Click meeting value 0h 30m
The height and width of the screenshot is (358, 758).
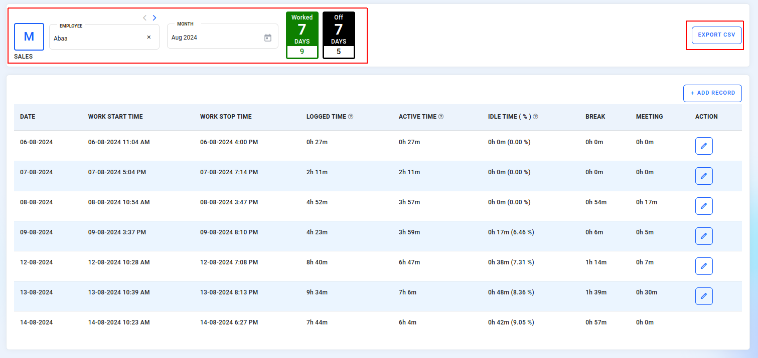click(x=647, y=292)
